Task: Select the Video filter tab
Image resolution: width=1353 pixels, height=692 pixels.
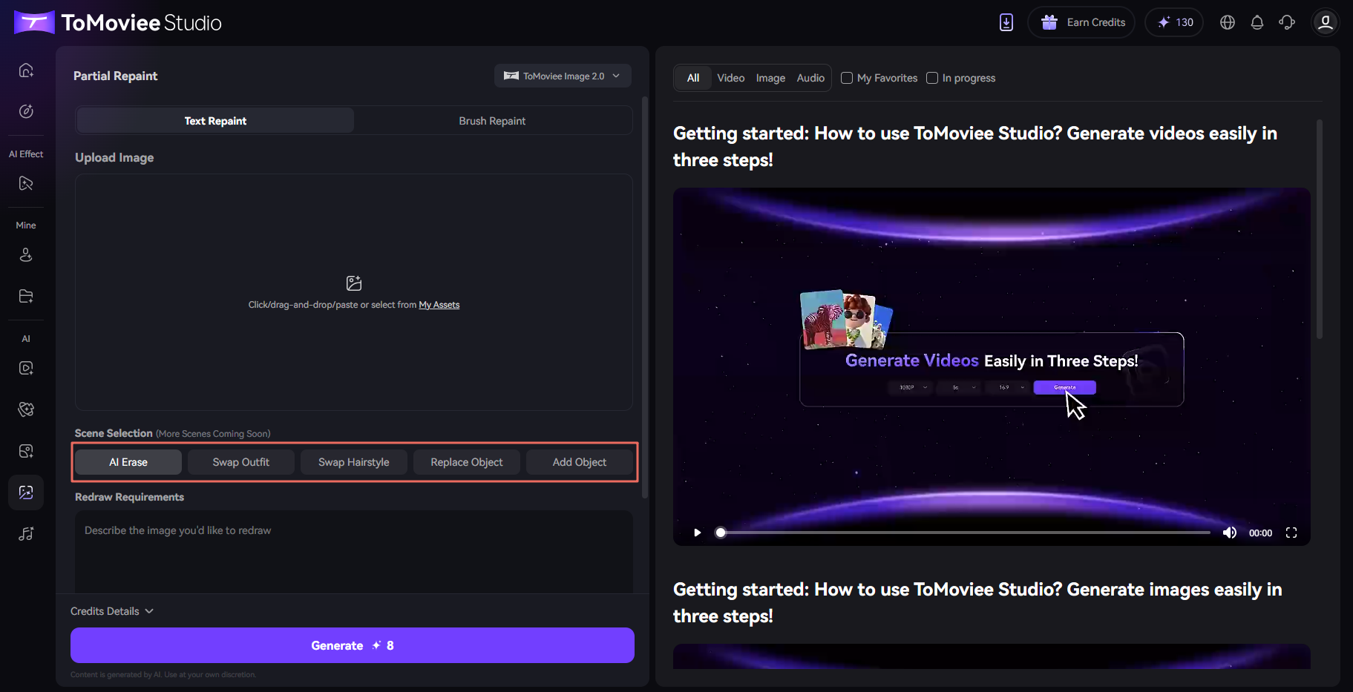Action: click(730, 78)
